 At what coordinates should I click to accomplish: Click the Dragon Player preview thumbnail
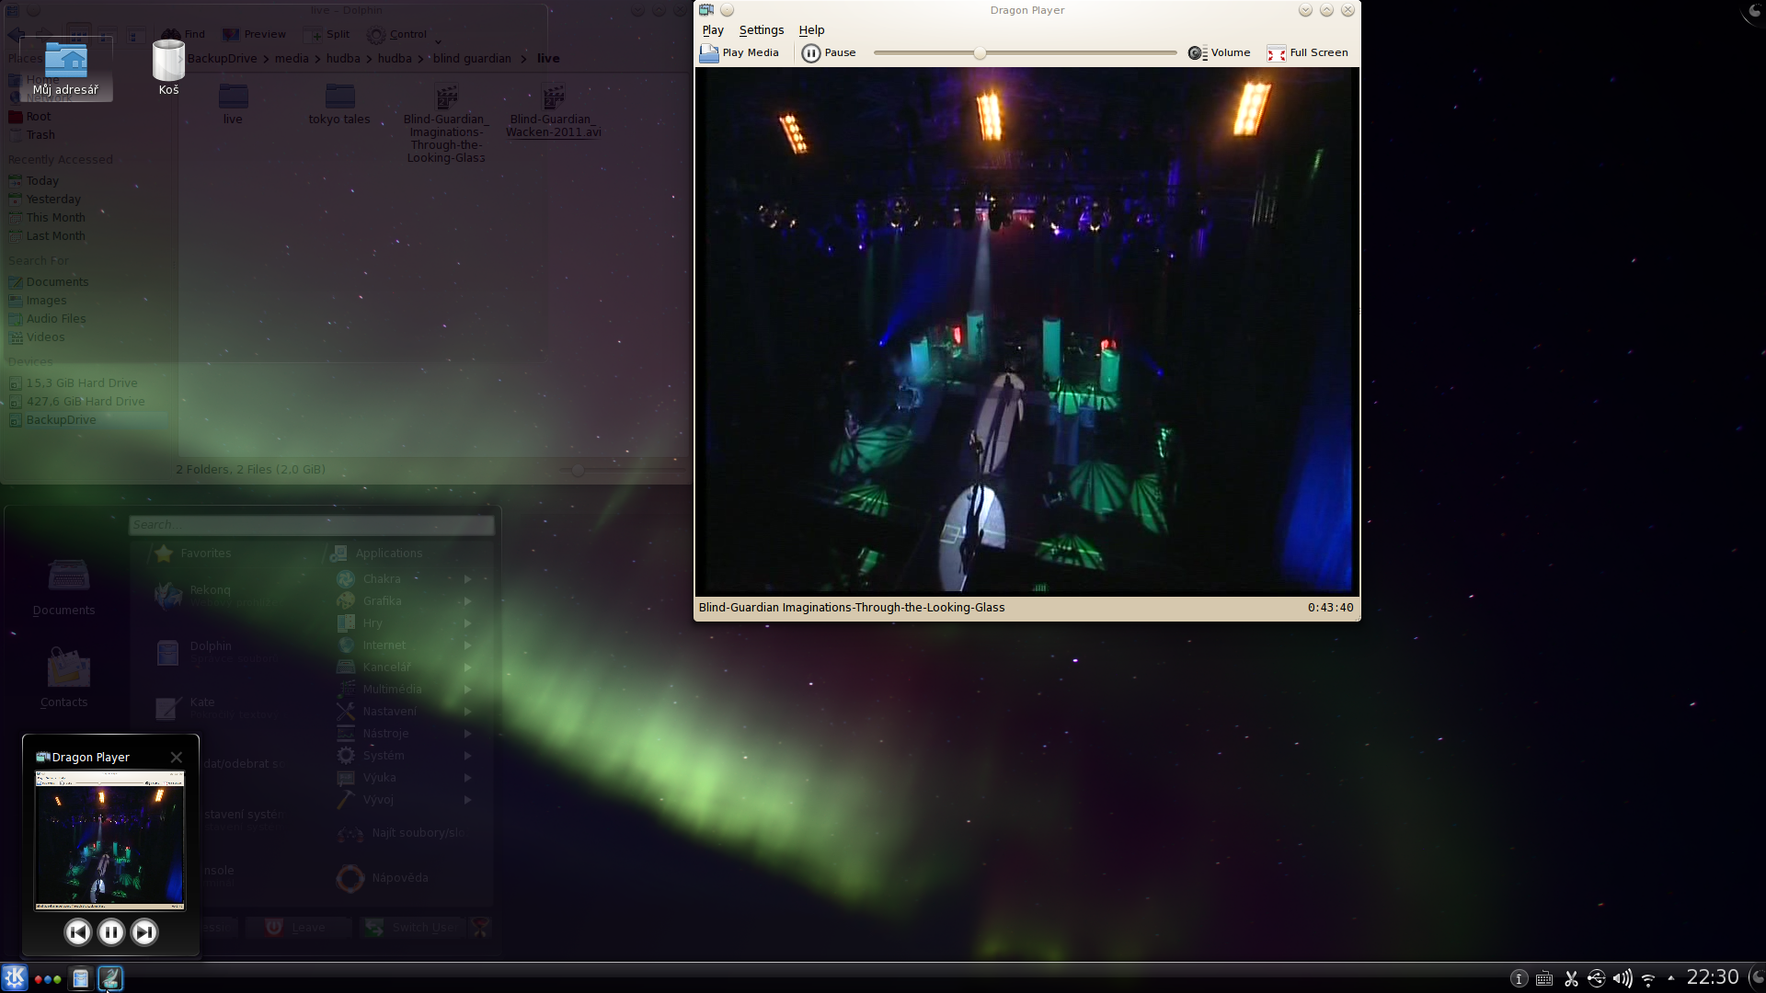pyautogui.click(x=109, y=840)
